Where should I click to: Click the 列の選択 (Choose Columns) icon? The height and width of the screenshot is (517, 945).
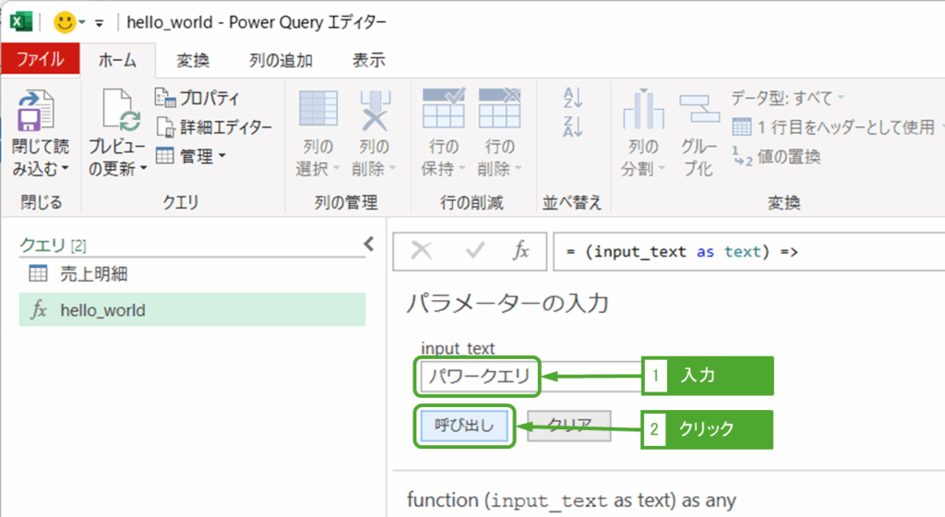tap(318, 111)
